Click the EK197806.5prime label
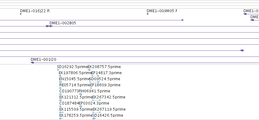 [x=75, y=73]
